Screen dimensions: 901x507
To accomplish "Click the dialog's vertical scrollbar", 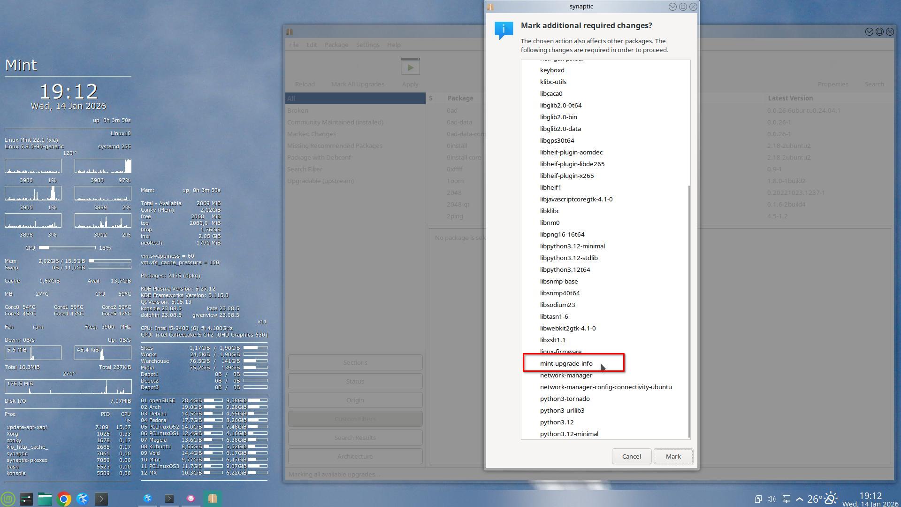I will coord(688,310).
